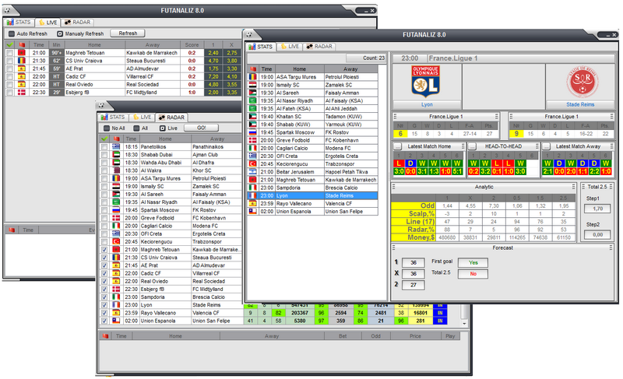Click the Morocco flag beside Maghreb Tetouan in LIVE window

(22, 53)
